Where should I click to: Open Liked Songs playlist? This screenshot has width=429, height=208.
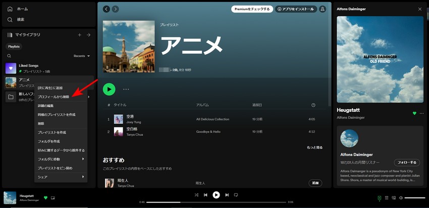click(x=49, y=68)
